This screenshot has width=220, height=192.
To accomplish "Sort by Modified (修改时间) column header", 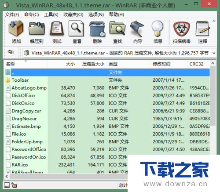I will pos(169,64).
